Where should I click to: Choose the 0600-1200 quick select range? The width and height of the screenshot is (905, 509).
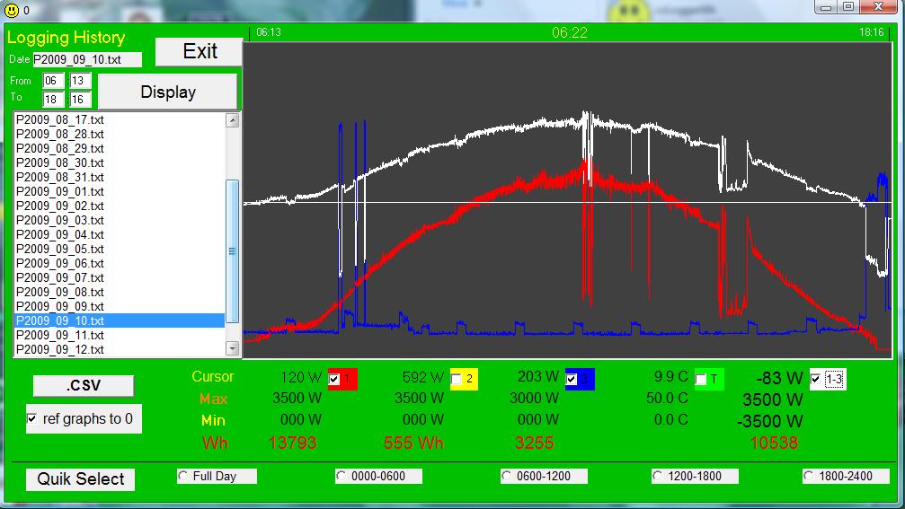pos(508,476)
